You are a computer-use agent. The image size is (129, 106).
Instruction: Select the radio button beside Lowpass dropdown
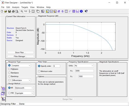pos(9,65)
